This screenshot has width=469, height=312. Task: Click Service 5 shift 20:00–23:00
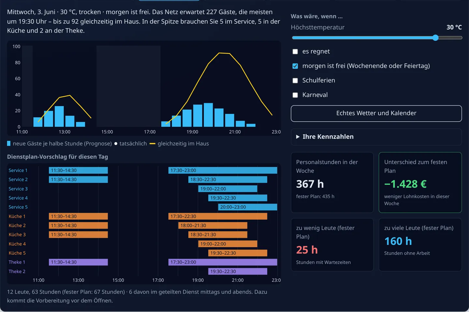[248, 207]
